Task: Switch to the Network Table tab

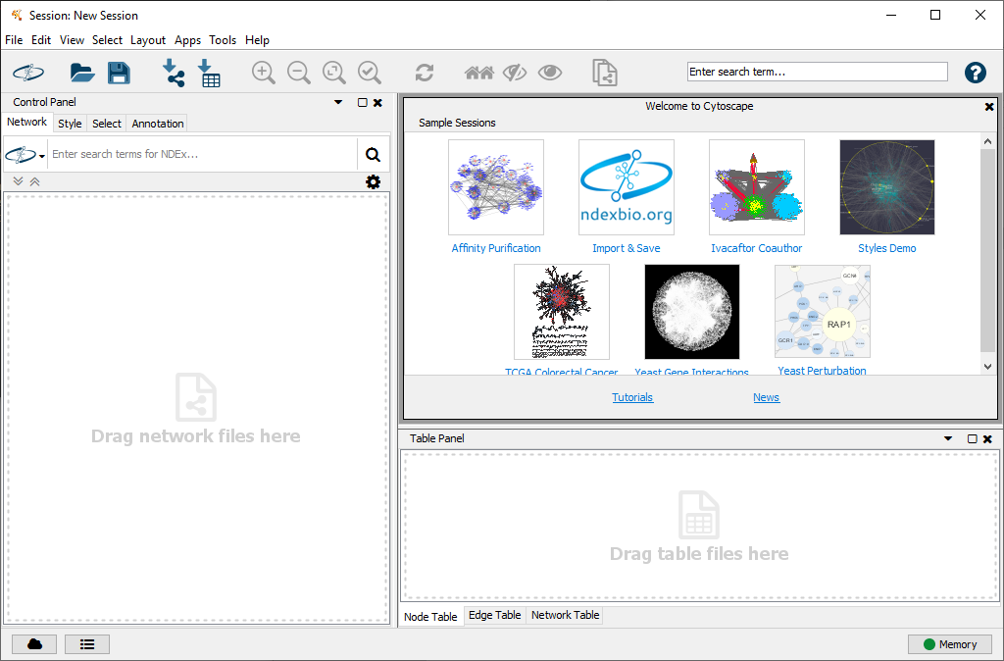Action: [565, 615]
